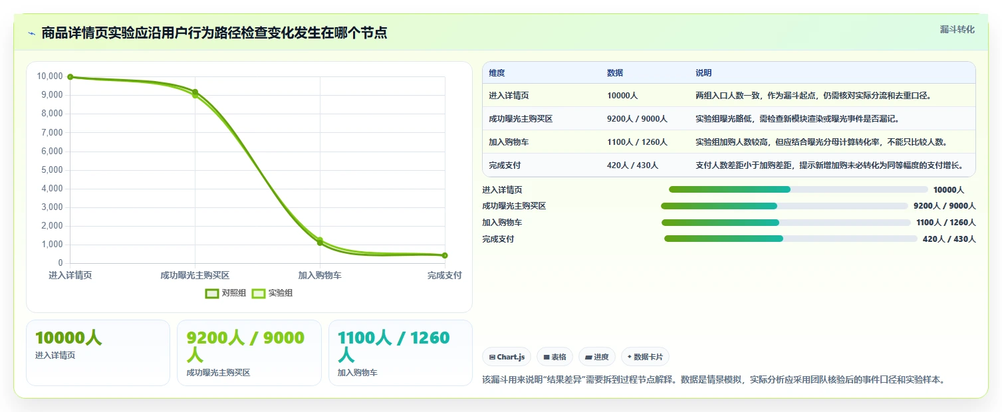Click the page title 商品详情页实验应沿用户行为路径

point(214,33)
